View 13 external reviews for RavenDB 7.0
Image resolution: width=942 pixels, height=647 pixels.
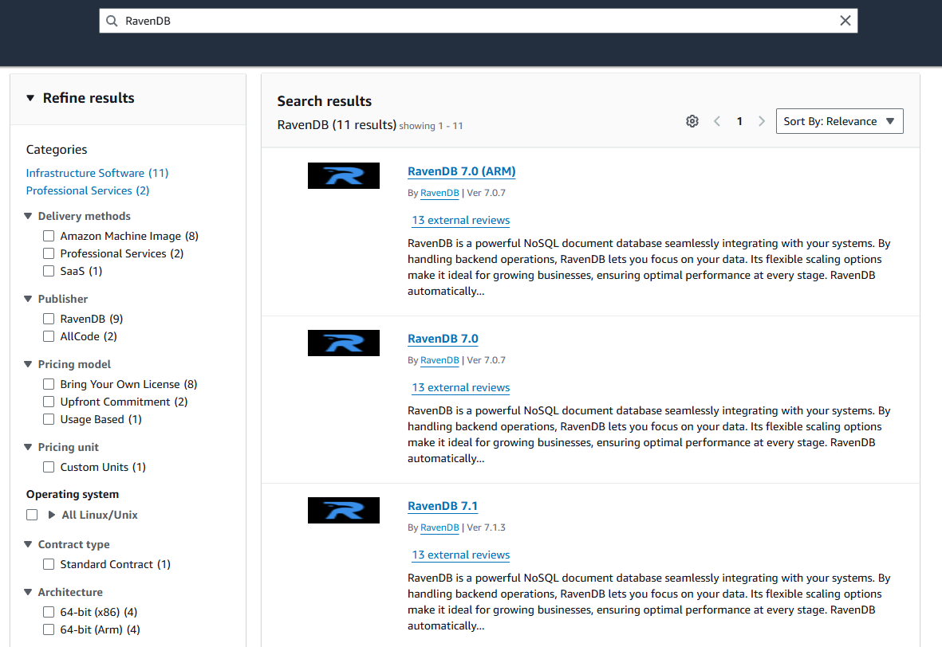(x=461, y=388)
